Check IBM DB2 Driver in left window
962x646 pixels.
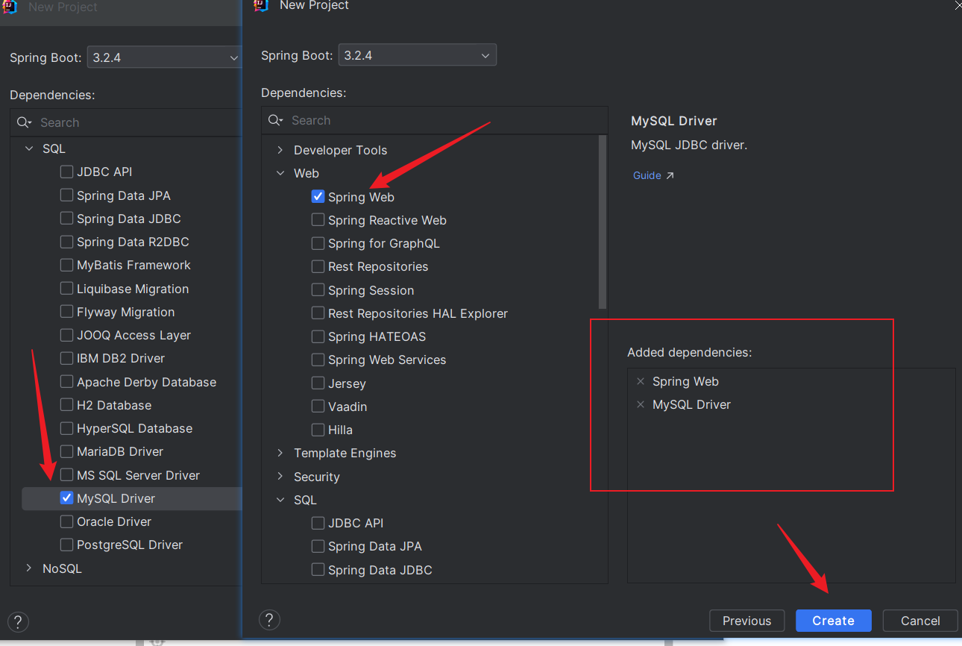point(66,358)
